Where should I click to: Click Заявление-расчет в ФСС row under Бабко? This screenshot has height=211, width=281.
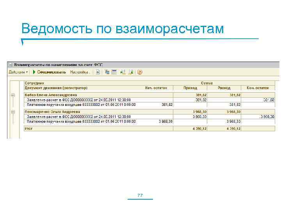pos(149,100)
